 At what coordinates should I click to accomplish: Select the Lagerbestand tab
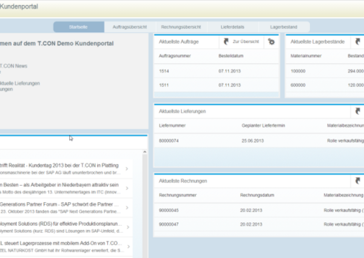[284, 27]
